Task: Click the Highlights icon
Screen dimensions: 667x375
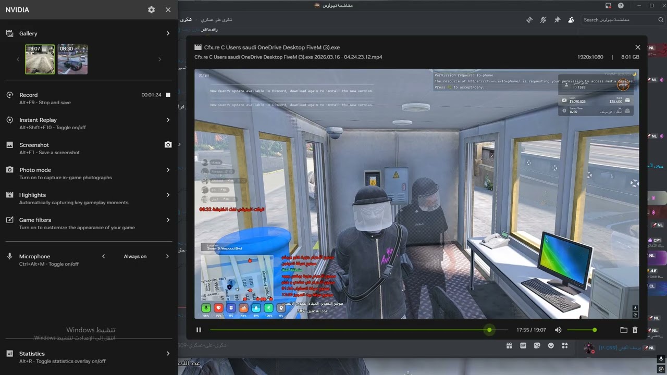Action: (x=9, y=195)
